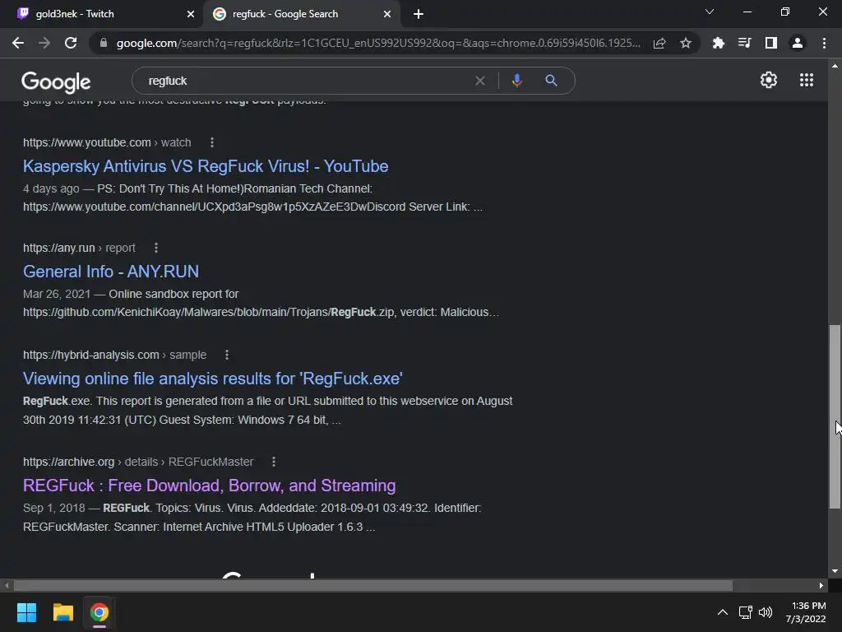Click the hybrid-analysis.com › sample URL
The width and height of the screenshot is (842, 632).
coord(114,355)
